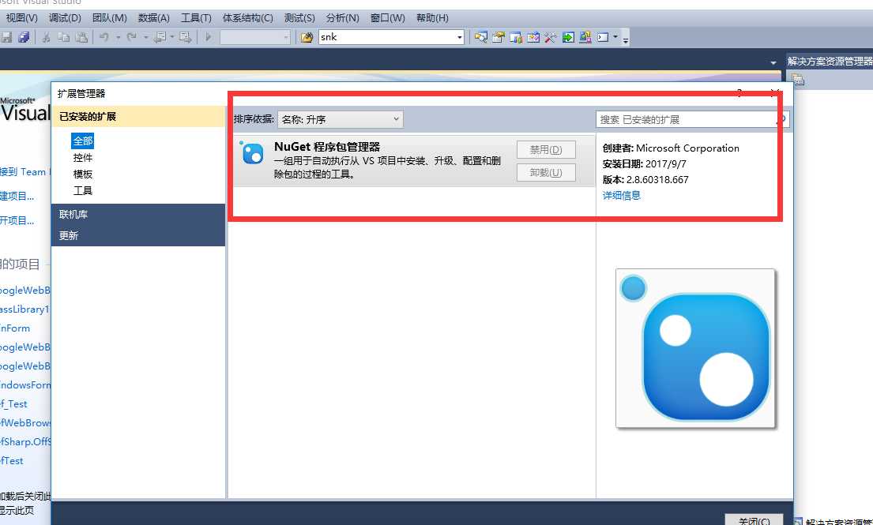This screenshot has height=525, width=873.
Task: Click the 安装日期: 2017/9/7 text
Action: [x=644, y=164]
